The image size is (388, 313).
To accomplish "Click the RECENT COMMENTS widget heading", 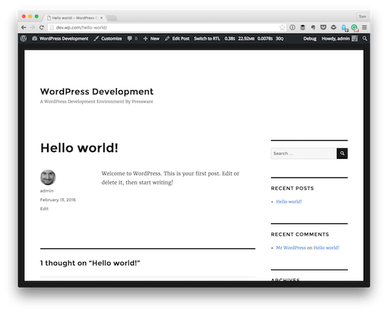I will [300, 234].
